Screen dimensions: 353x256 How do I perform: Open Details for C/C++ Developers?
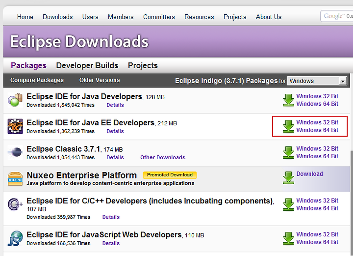click(x=111, y=217)
